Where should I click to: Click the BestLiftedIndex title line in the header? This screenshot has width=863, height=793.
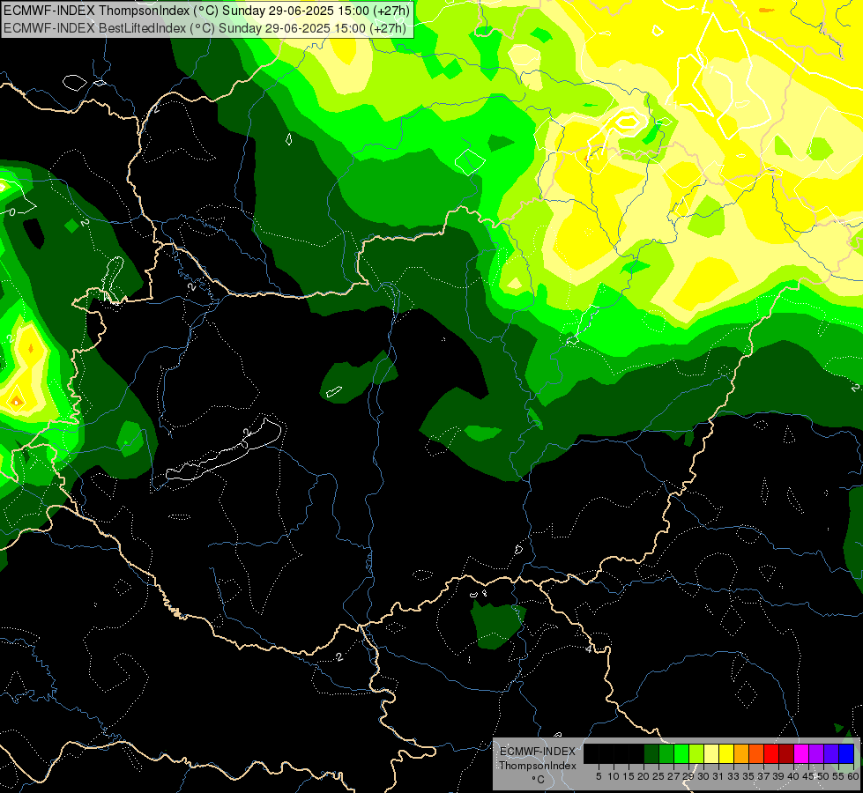tap(205, 28)
